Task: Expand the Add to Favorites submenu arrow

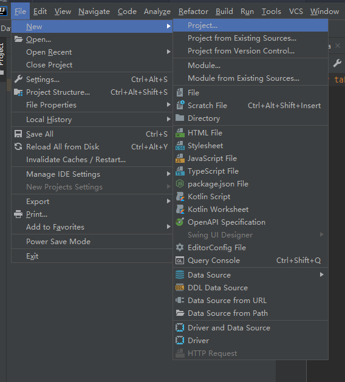Action: tap(168, 227)
